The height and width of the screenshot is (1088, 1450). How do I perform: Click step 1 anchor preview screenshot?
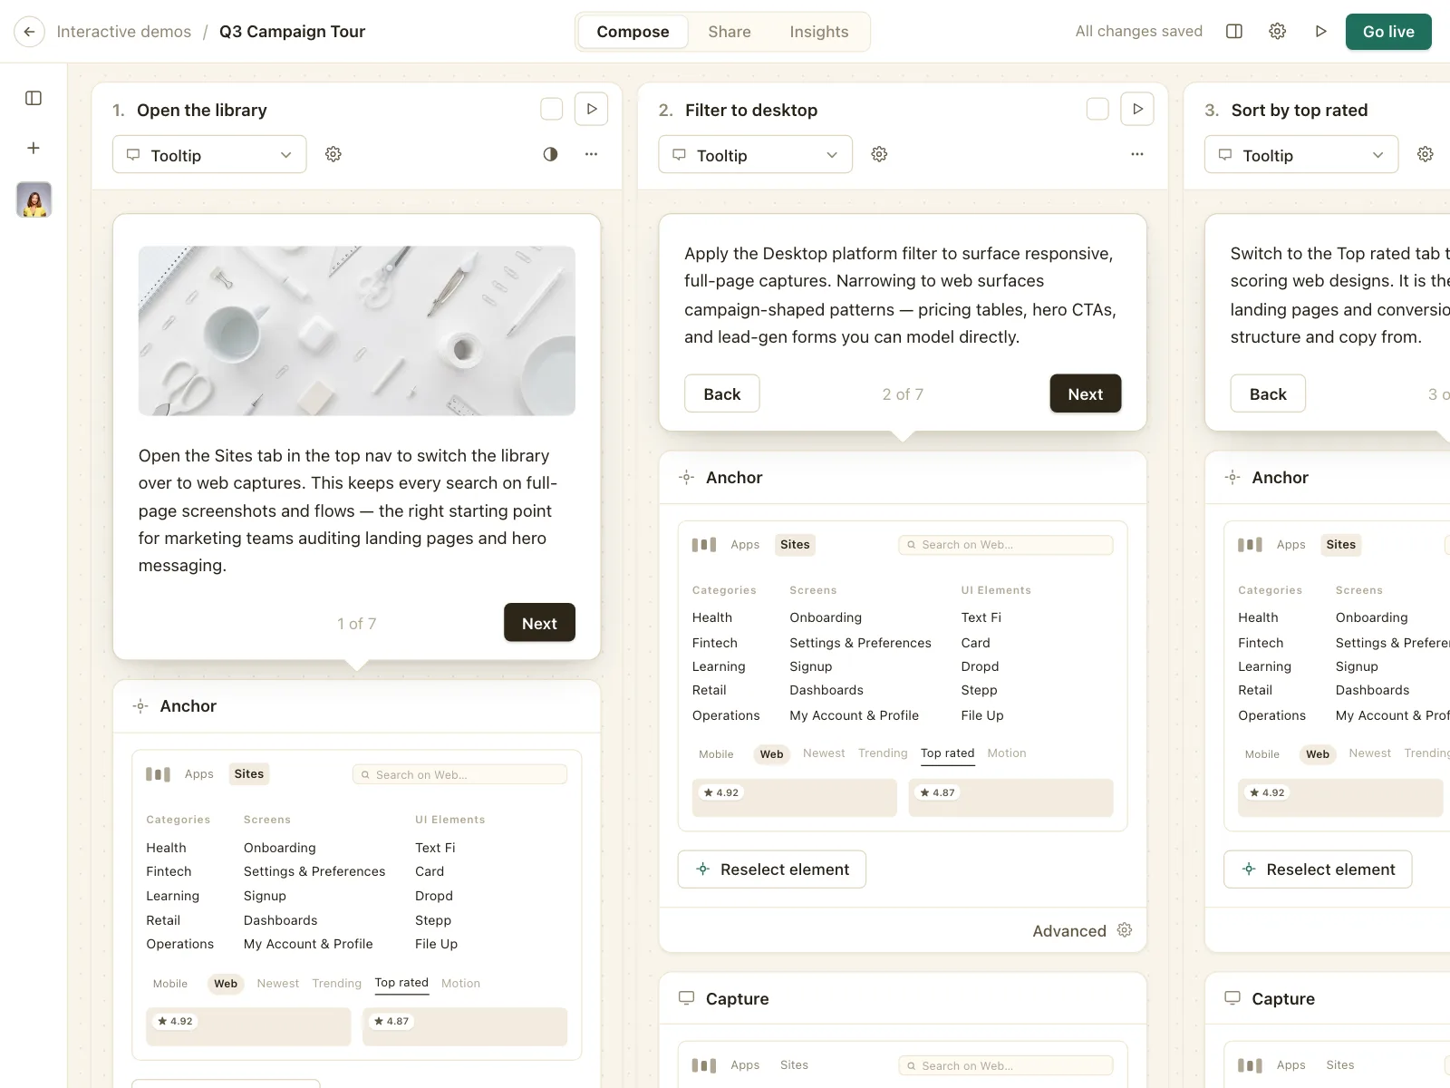point(357,905)
